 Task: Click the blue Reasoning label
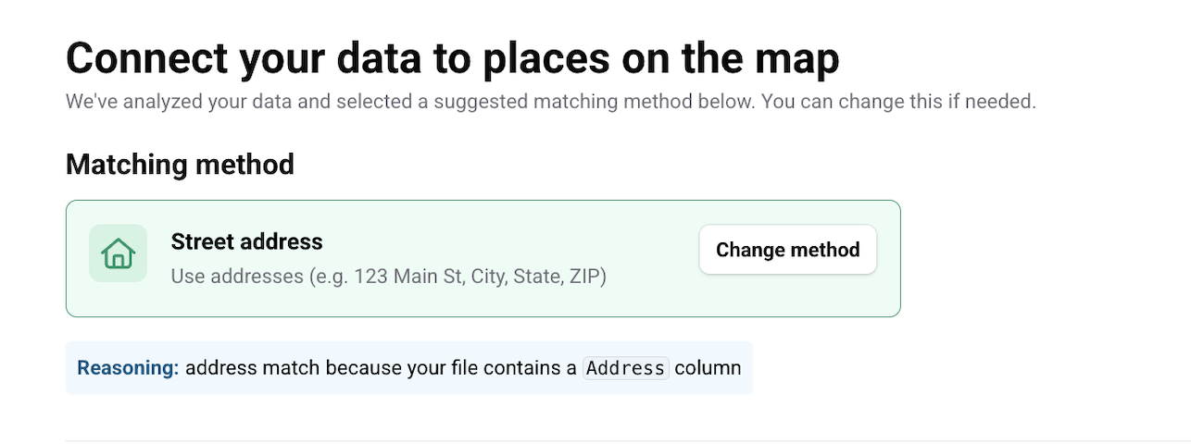128,368
